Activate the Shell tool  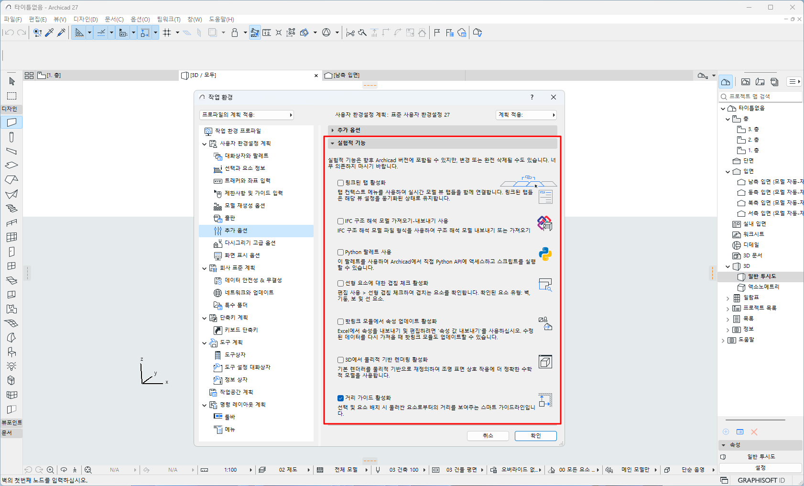[12, 194]
